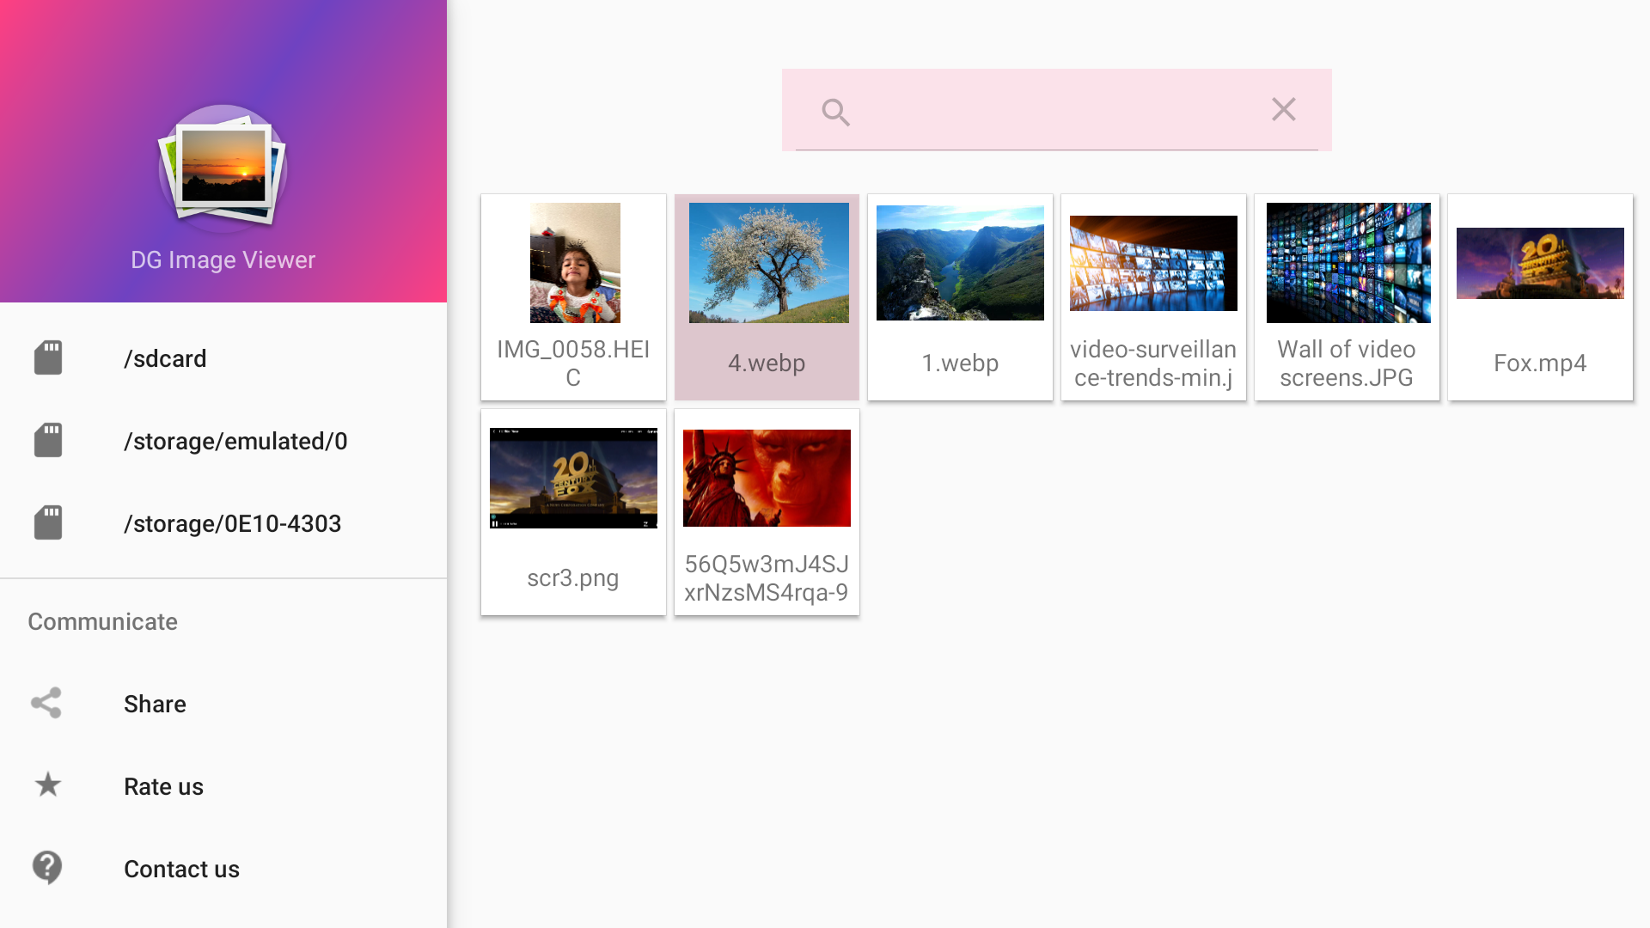
Task: Click the Contact us question-mark icon
Action: (47, 868)
